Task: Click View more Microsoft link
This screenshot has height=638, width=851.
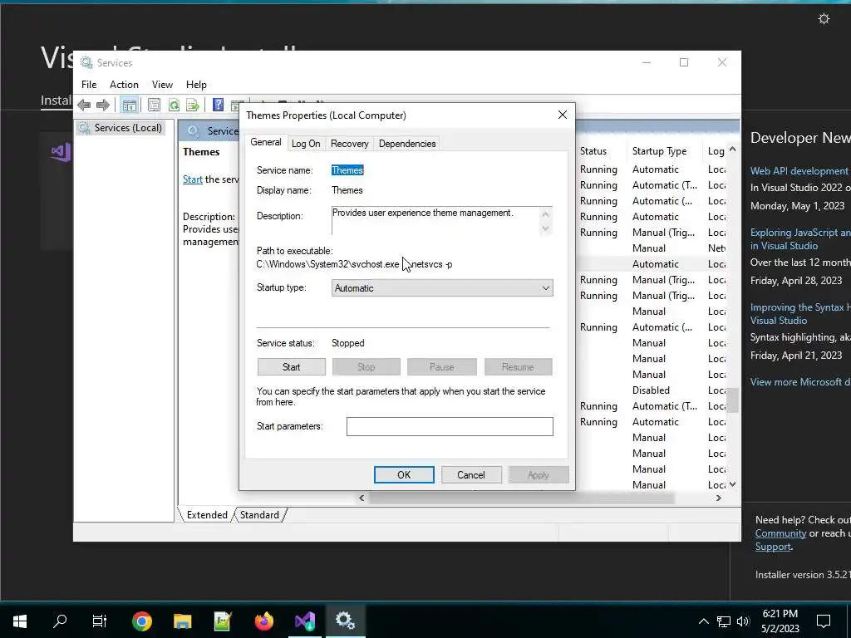Action: click(x=800, y=382)
